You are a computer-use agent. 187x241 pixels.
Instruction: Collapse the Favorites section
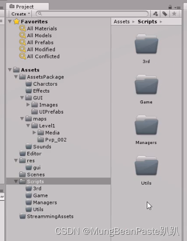tap(10, 21)
